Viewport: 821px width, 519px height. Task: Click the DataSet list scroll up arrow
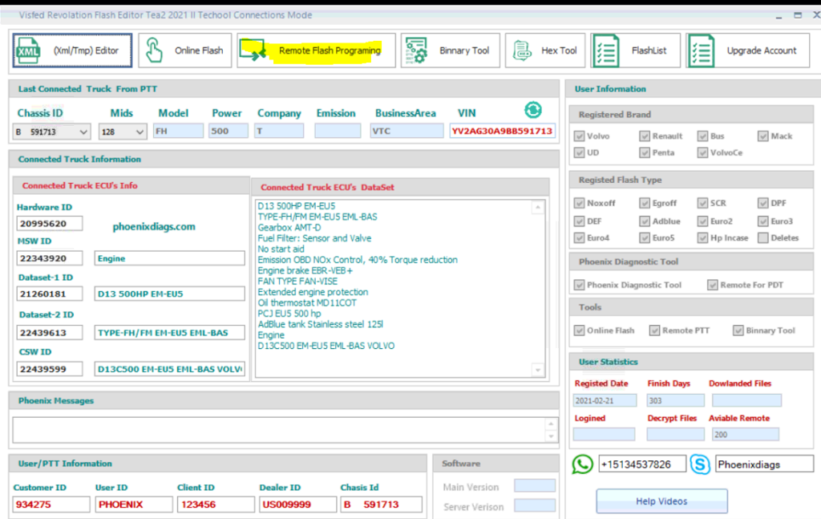[x=538, y=208]
